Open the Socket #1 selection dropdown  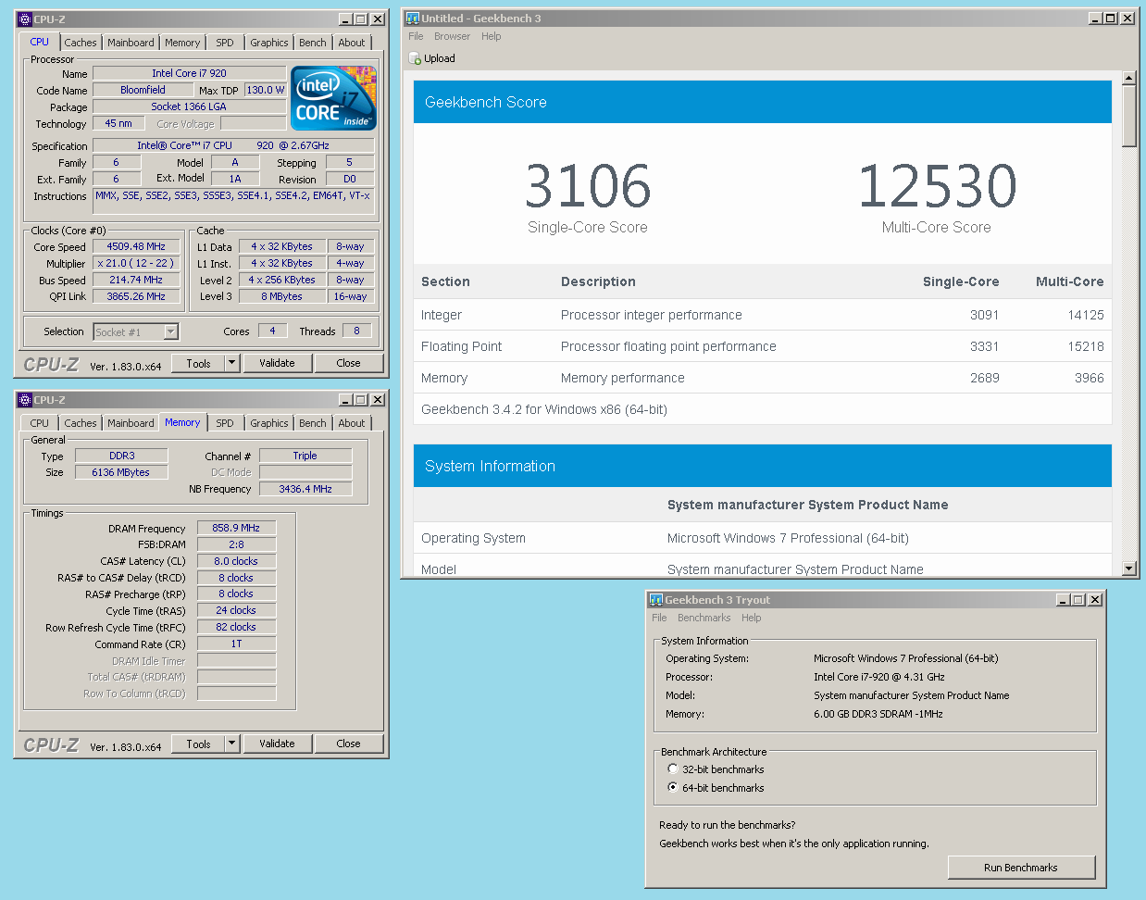(x=170, y=331)
